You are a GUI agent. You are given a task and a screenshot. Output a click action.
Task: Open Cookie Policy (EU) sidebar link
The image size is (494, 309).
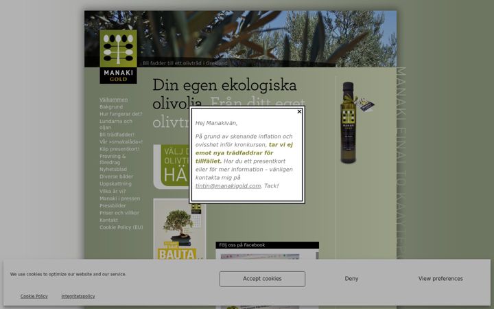[121, 227]
